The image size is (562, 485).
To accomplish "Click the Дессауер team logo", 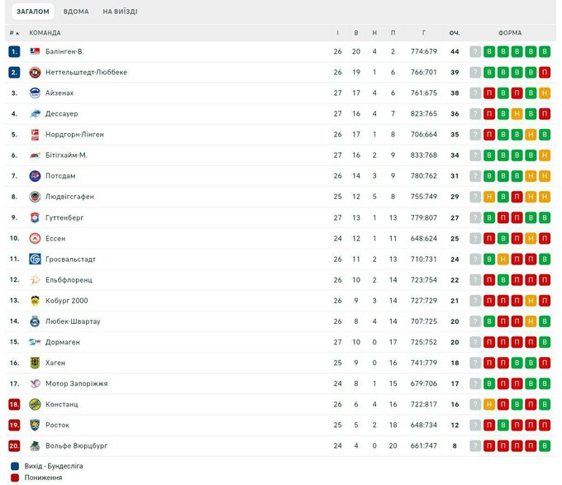I will (x=35, y=113).
